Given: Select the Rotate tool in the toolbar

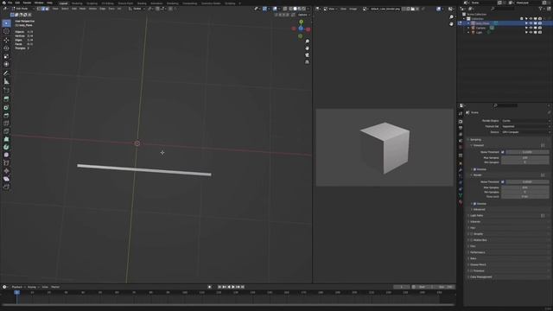Looking at the screenshot, I should (x=6, y=48).
